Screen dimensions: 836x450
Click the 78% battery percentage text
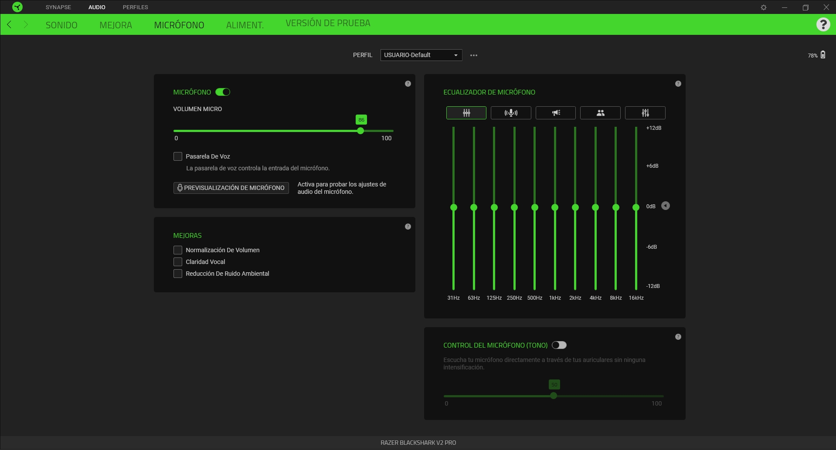pyautogui.click(x=812, y=56)
